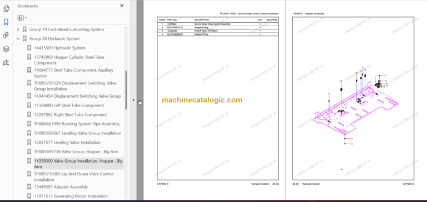
Task: Click bookmark icon beside 14415509 Hydraulic System
Action: [29, 48]
